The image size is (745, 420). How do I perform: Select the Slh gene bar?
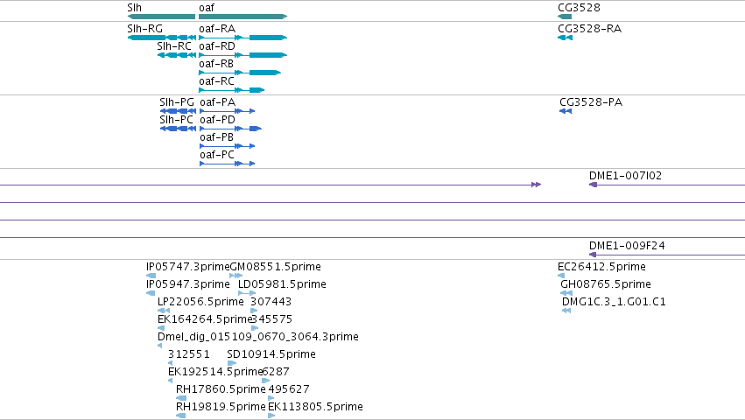[x=161, y=17]
